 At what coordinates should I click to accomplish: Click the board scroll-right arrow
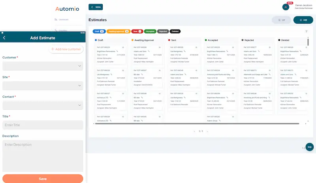(x=306, y=123)
